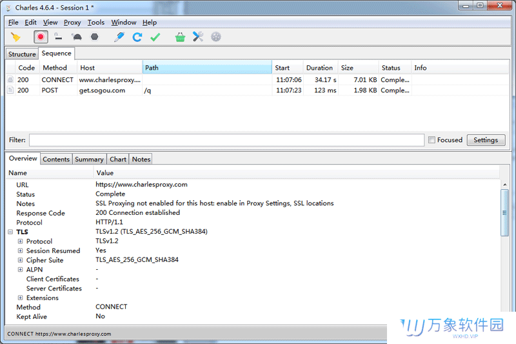Click the broom Clear Session icon

pyautogui.click(x=15, y=37)
